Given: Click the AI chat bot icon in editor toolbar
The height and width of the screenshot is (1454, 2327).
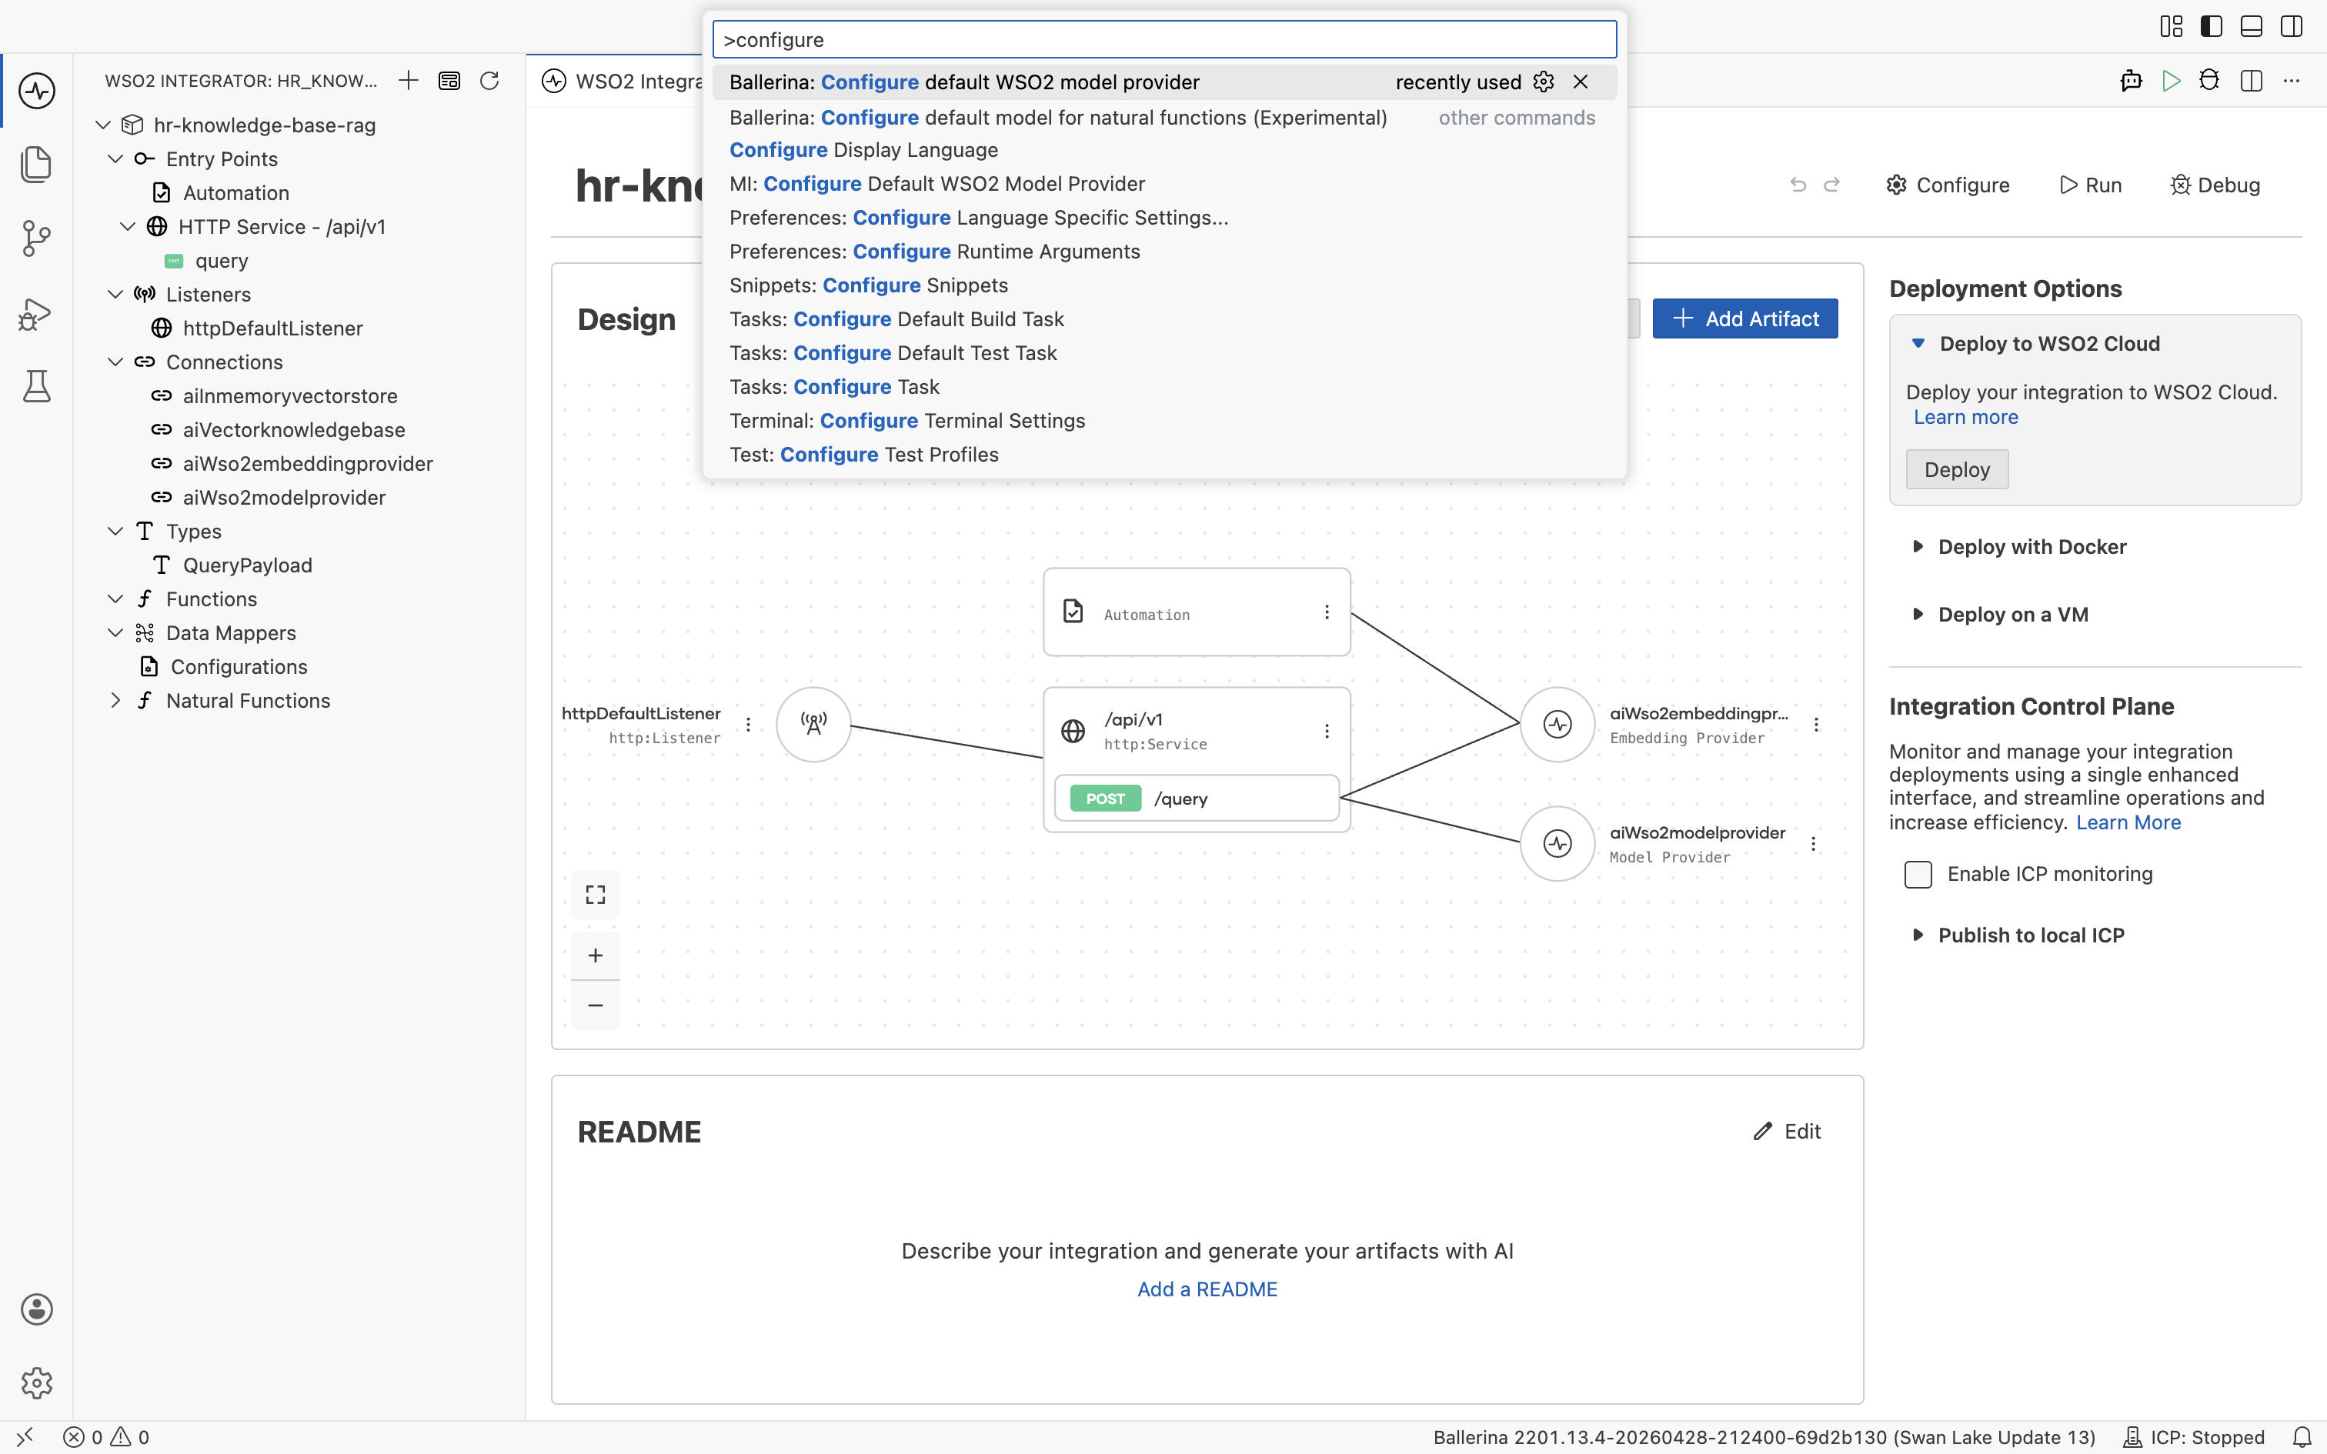Looking at the screenshot, I should coord(2131,81).
